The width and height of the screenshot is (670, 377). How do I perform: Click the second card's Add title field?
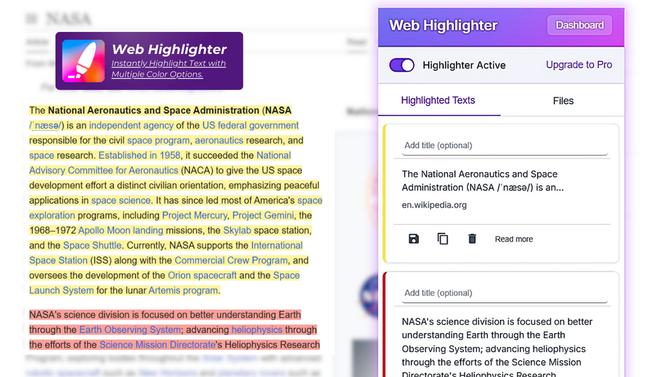[505, 293]
